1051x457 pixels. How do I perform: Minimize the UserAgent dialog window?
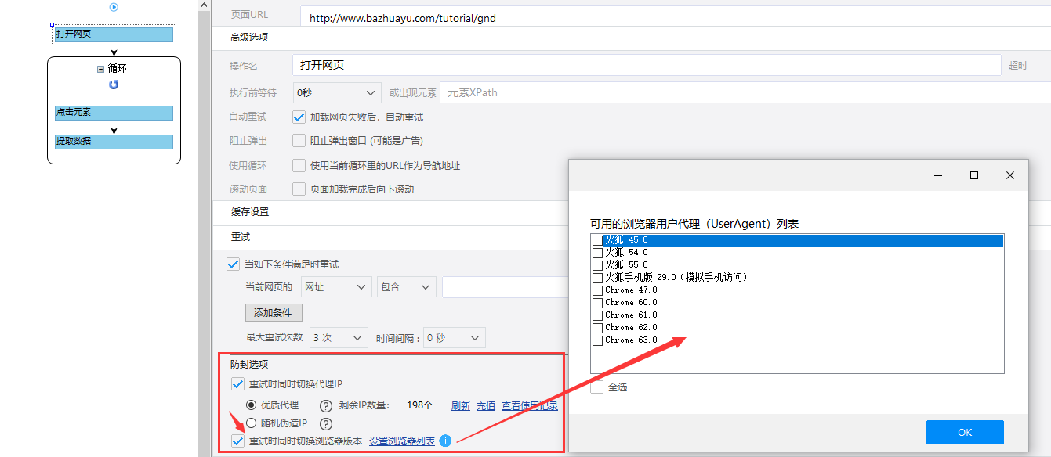click(x=938, y=175)
